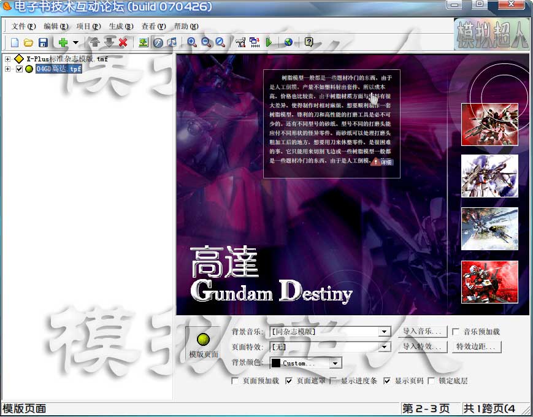Click the music note toolbar icon
Viewport: 533px width, 417px height.
click(172, 42)
